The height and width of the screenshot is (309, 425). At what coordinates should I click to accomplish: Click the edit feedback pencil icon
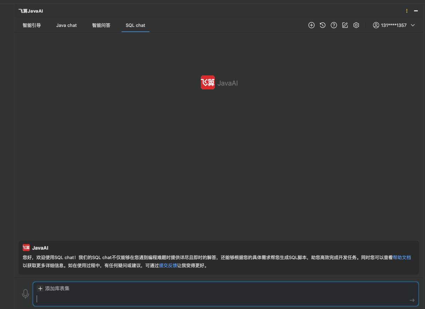pyautogui.click(x=345, y=25)
